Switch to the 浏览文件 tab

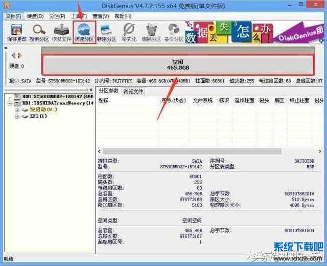click(x=133, y=91)
